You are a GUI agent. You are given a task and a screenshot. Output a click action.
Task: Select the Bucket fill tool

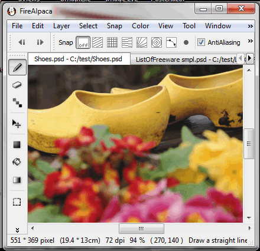17,162
